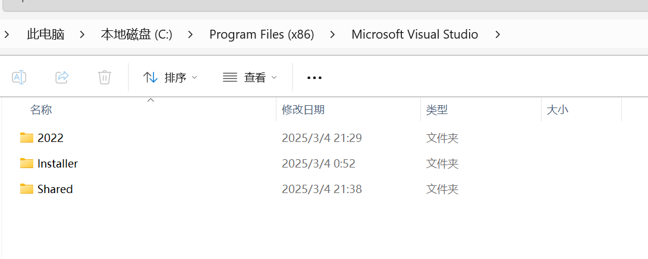Sort by 大小 column header
Screen dimensions: 648x259
tap(557, 110)
